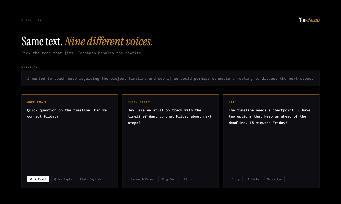Click 'The timeline needs a checkpoint' text
Screen dimensions: 341x204
pos(269,116)
